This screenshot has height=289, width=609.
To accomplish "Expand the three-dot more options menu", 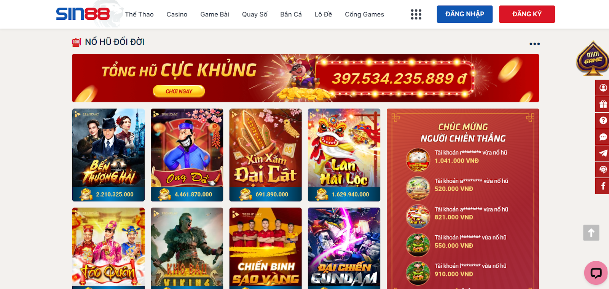I will [x=534, y=44].
